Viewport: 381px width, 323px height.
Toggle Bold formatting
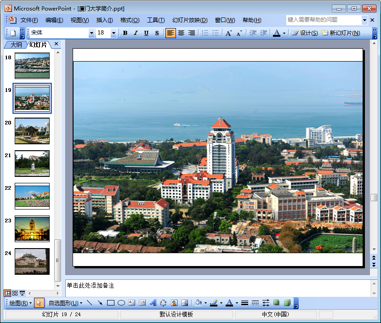(125, 33)
